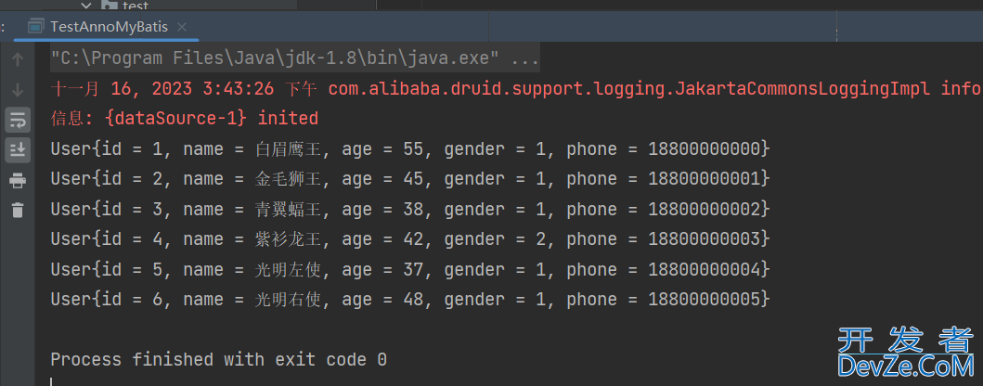Viewport: 983px width, 386px height.
Task: Close the TestAnnoMyBatis tab
Action: (182, 27)
